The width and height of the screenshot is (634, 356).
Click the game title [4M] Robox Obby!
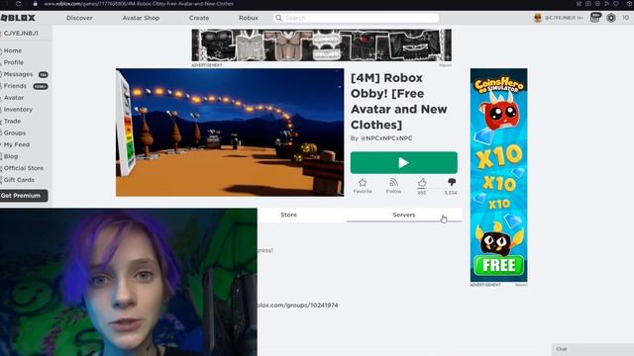pyautogui.click(x=398, y=101)
